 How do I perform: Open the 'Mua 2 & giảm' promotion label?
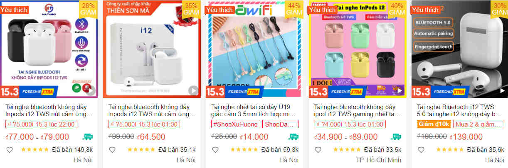[x=478, y=124]
